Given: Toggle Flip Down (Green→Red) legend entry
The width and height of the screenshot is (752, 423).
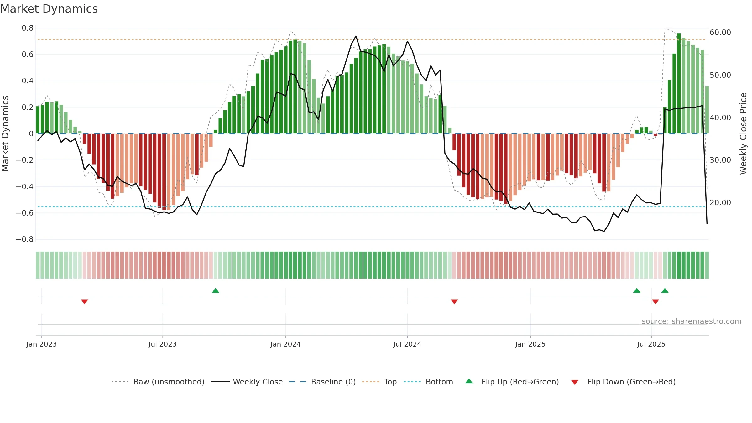Looking at the screenshot, I should pyautogui.click(x=623, y=382).
